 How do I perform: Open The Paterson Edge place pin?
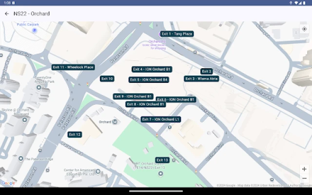[x=21, y=158]
